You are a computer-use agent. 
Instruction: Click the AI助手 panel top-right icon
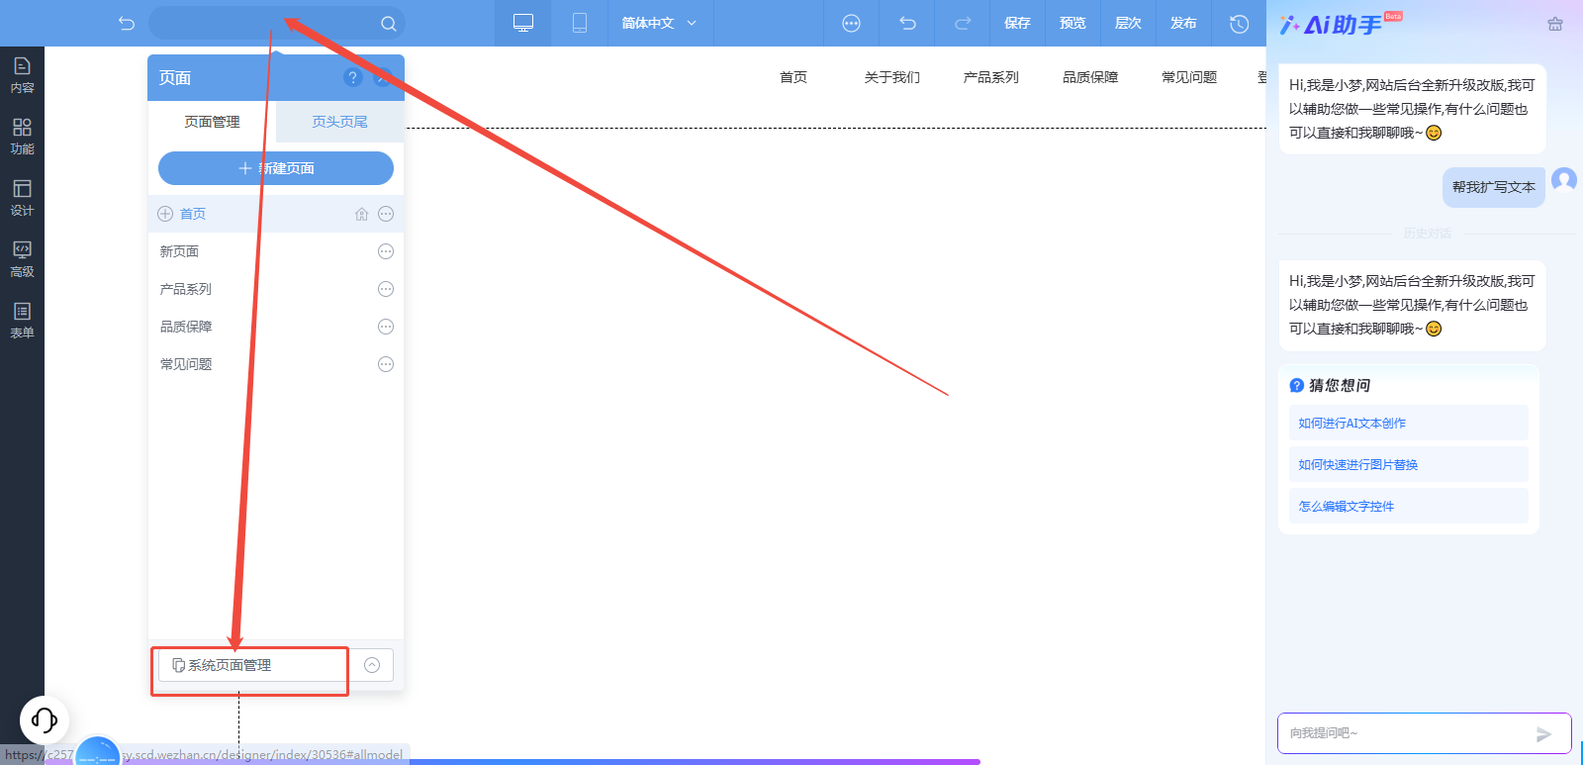[1555, 24]
